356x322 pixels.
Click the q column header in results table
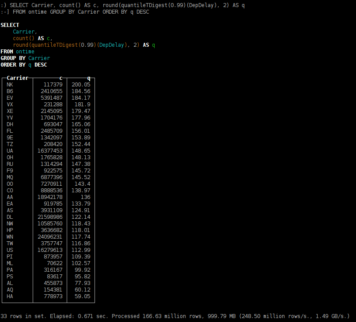(x=89, y=78)
